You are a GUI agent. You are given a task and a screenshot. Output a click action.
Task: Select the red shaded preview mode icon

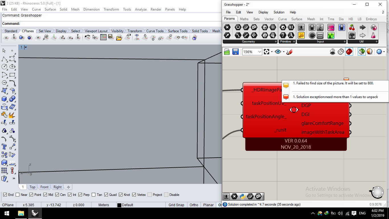point(349,52)
